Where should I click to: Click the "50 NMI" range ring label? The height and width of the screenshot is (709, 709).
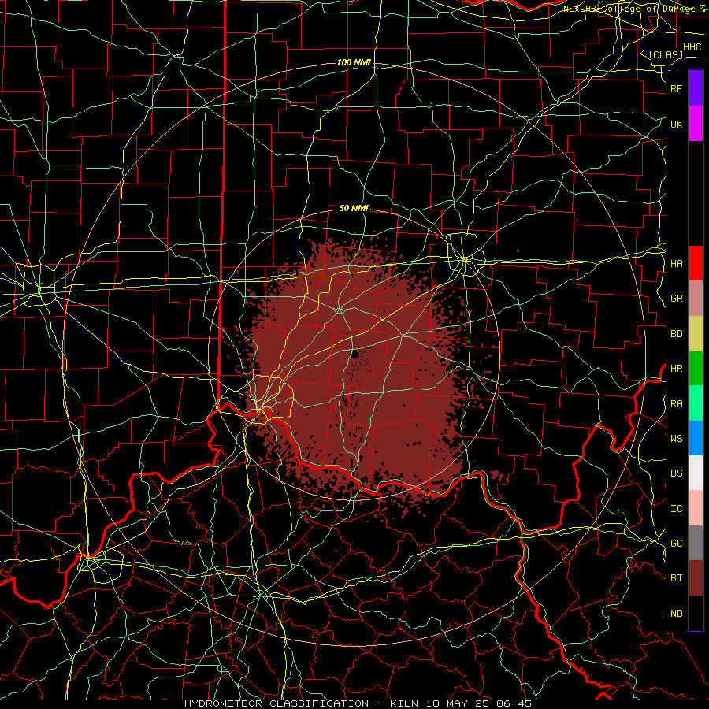pos(354,208)
